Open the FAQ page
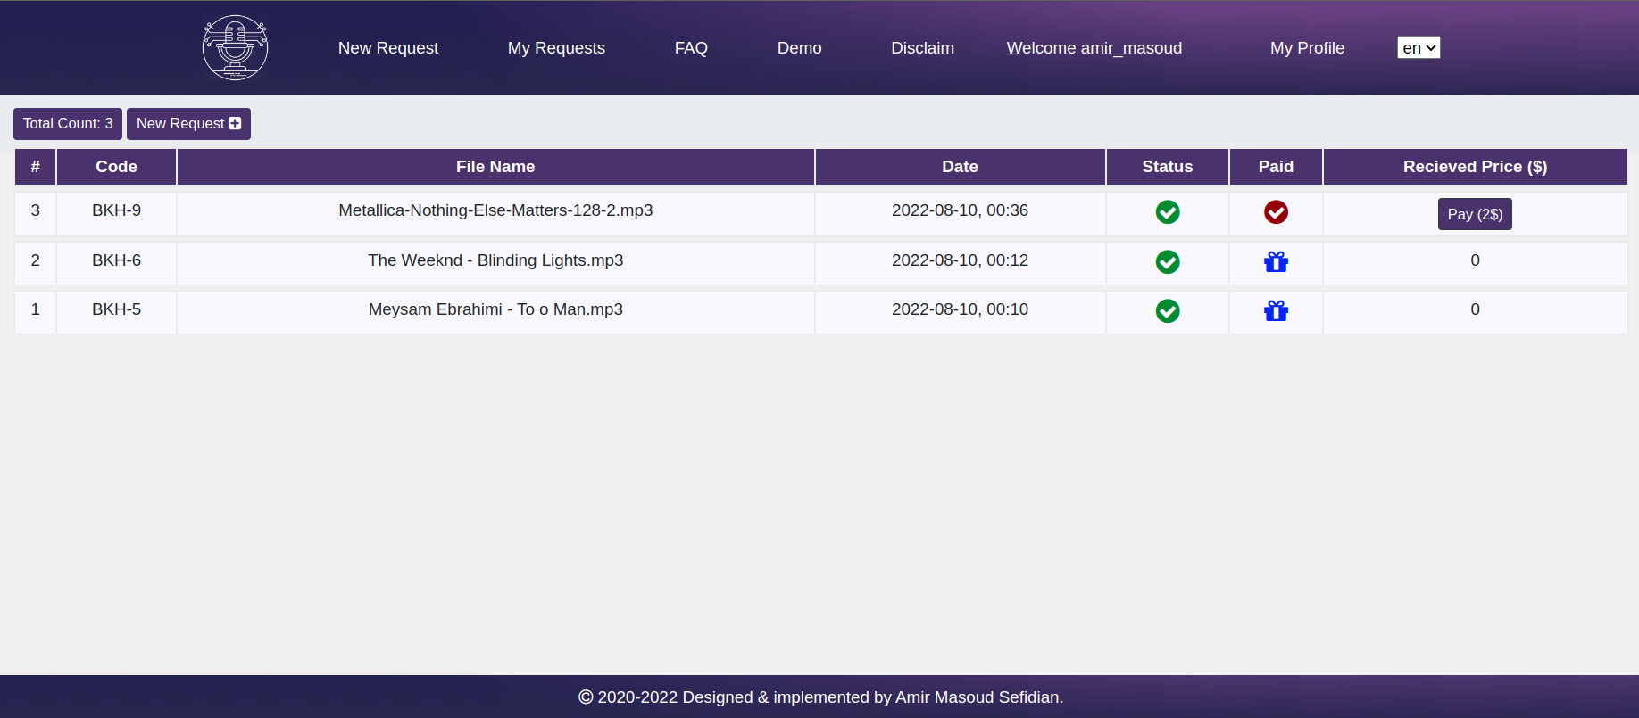Screen dimensions: 1639x718 pos(691,48)
